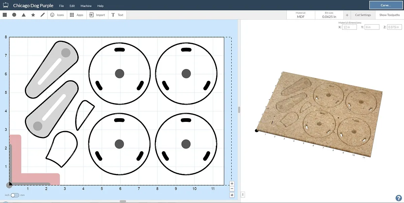Click the plus button beside Bit size
The width and height of the screenshot is (404, 203).
pos(347,15)
